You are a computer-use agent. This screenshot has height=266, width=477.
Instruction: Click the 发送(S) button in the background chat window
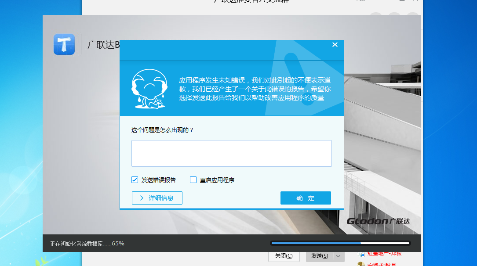(320, 256)
